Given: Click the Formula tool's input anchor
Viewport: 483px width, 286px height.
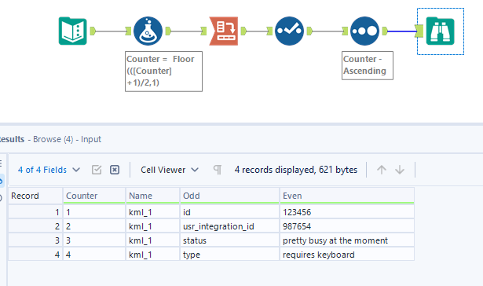Looking at the screenshot, I should (128, 31).
